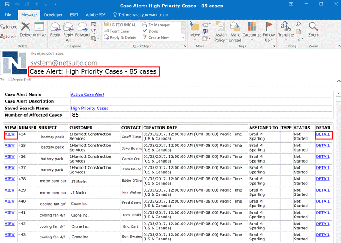Switch to the ESET tab

click(x=74, y=15)
